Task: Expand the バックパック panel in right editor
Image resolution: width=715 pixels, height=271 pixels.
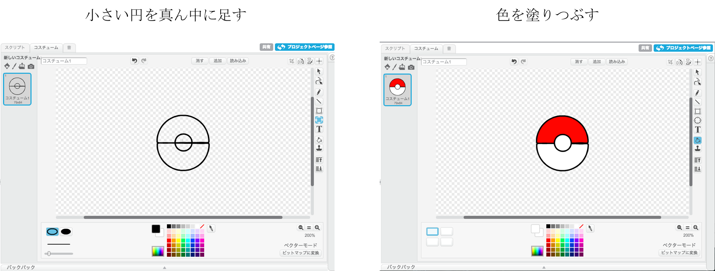Action: [544, 268]
